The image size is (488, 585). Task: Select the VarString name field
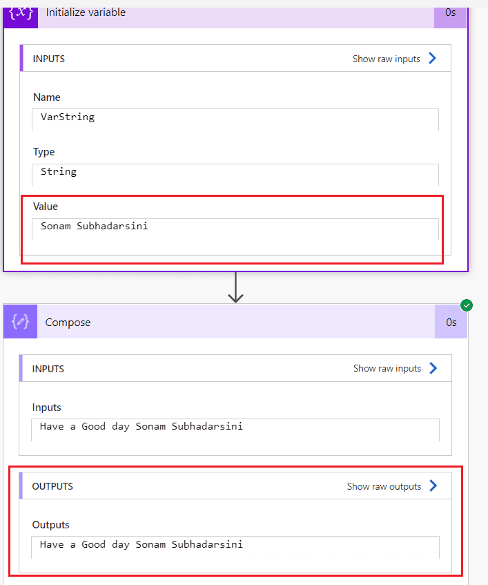pyautogui.click(x=235, y=119)
